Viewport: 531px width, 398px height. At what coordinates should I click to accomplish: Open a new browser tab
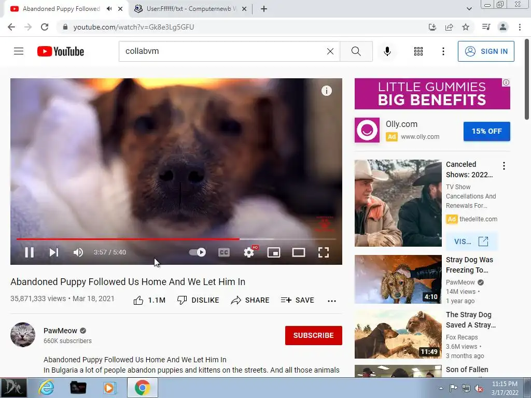point(264,9)
